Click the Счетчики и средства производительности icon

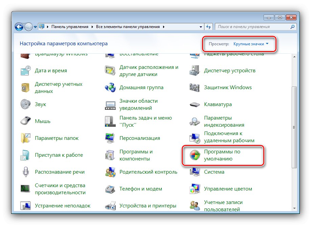pos(25,189)
